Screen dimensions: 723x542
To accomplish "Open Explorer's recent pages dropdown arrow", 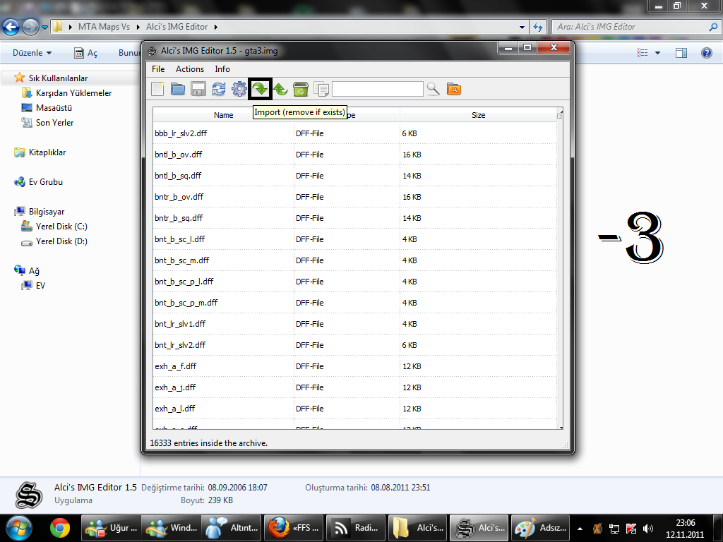I will point(44,28).
